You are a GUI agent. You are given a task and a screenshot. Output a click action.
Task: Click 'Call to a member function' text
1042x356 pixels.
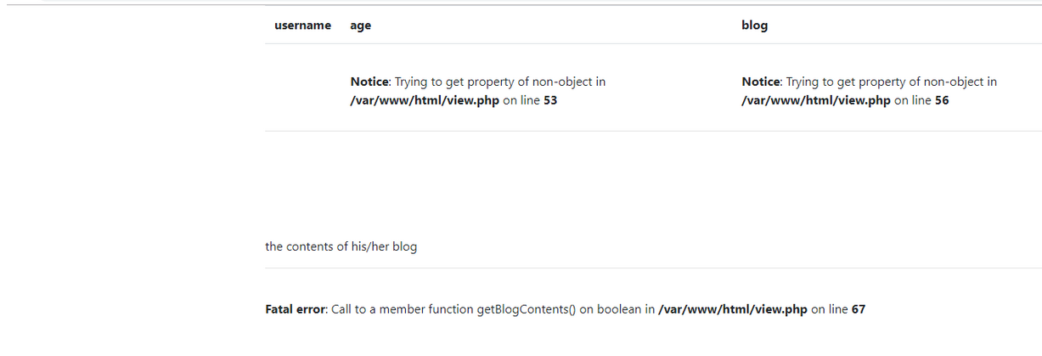point(402,309)
